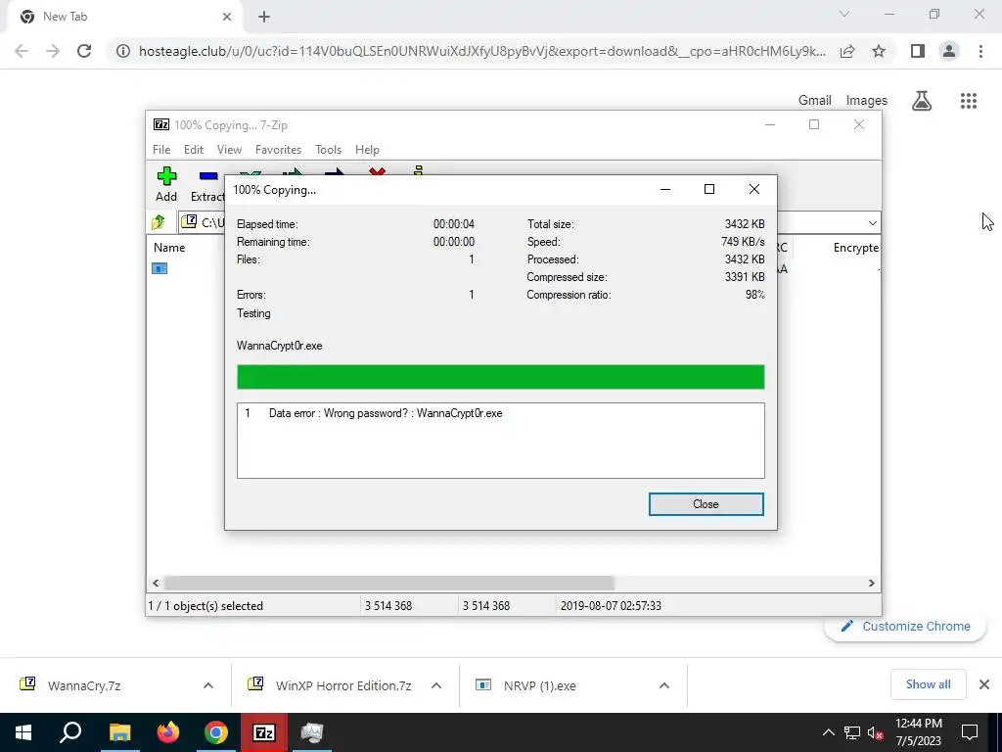Screen dimensions: 1002x752
Task: Open the Chrome profile avatar icon
Action: click(949, 51)
